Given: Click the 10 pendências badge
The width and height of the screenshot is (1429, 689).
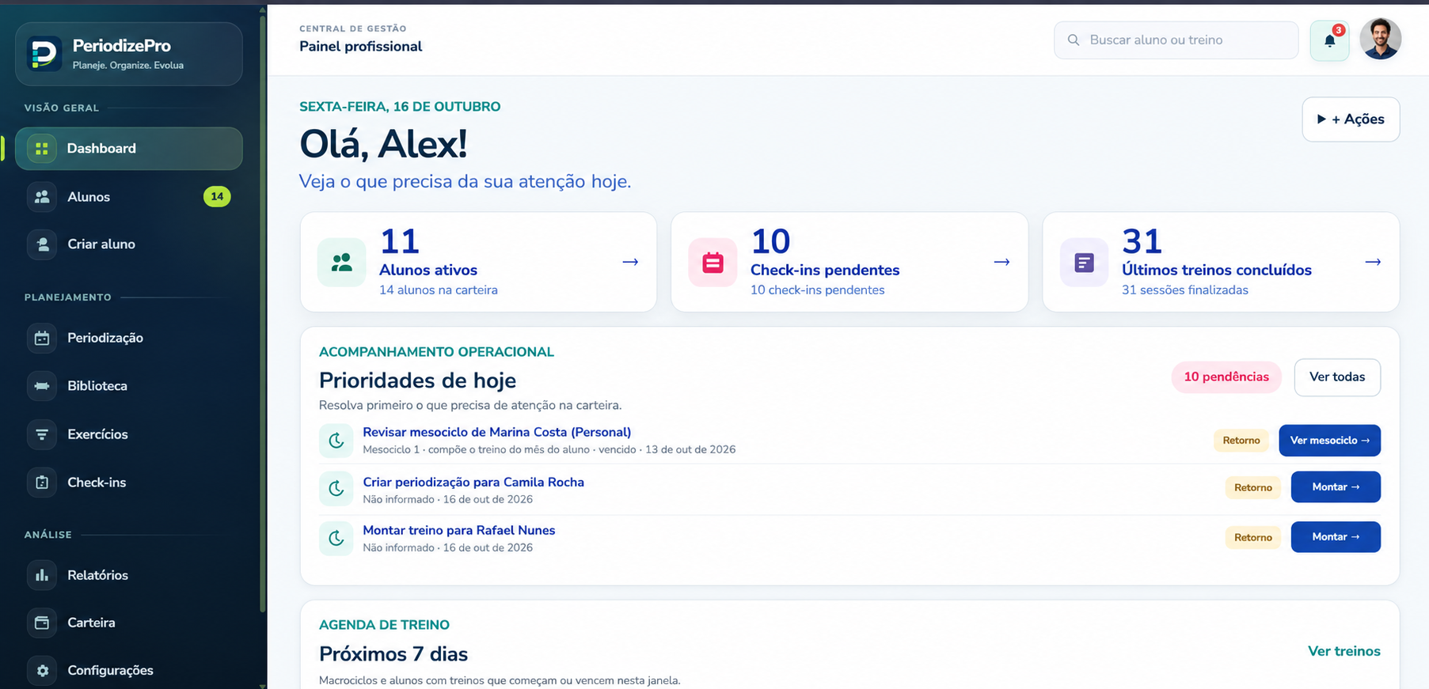Looking at the screenshot, I should [x=1226, y=377].
